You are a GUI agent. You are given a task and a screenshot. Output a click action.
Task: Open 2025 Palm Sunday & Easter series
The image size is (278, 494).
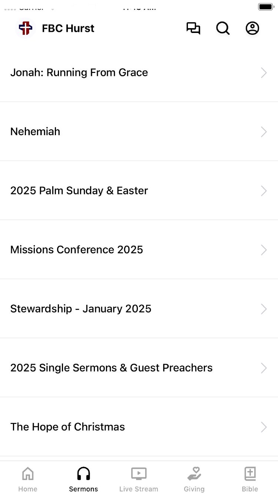pos(79,191)
